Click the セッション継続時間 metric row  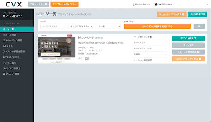click(x=150, y=60)
